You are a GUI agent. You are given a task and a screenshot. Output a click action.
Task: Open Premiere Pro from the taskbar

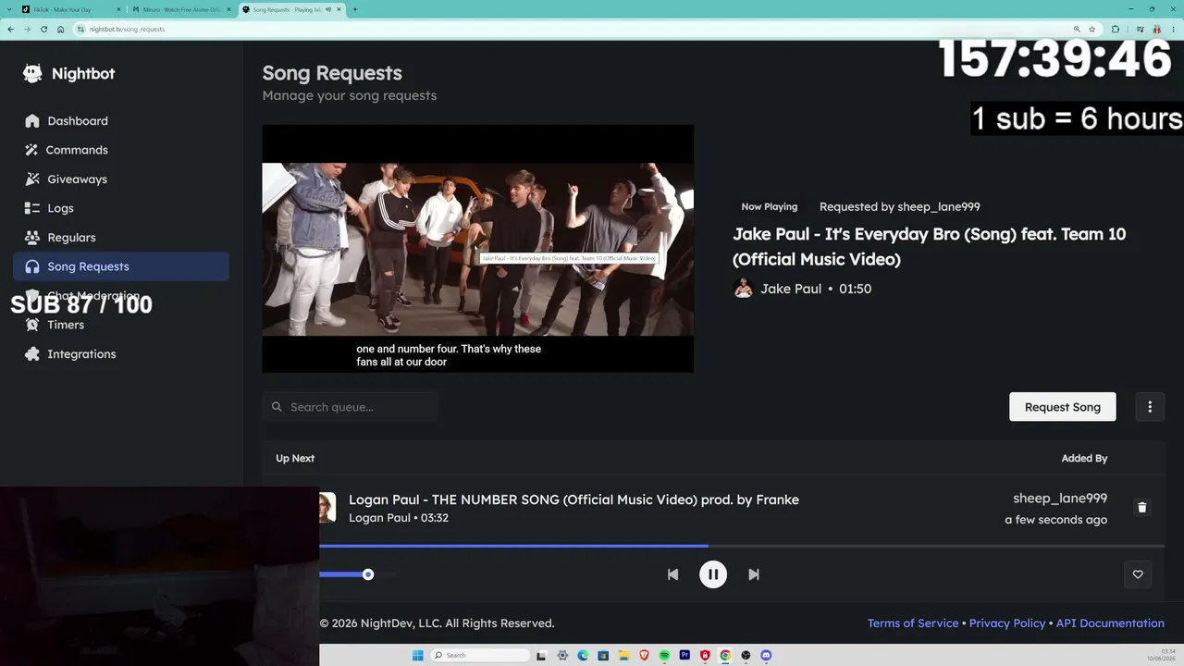click(684, 655)
